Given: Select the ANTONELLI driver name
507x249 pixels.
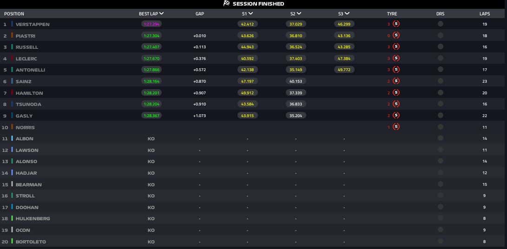Looking at the screenshot, I should [x=30, y=70].
